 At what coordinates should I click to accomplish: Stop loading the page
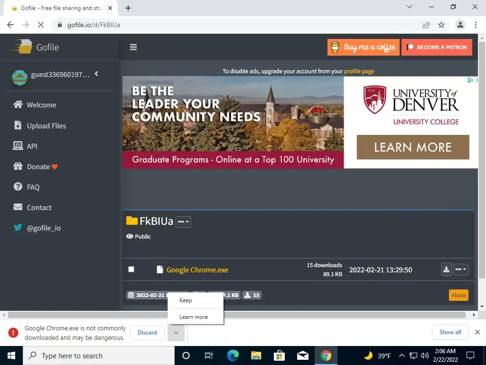(x=41, y=25)
